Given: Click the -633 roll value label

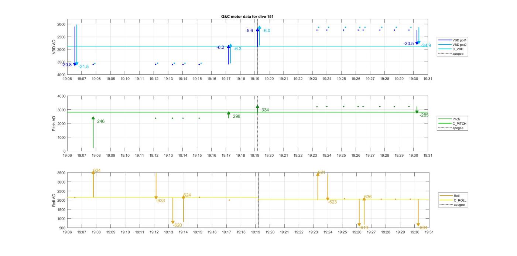Looking at the screenshot, I should click(x=160, y=201).
